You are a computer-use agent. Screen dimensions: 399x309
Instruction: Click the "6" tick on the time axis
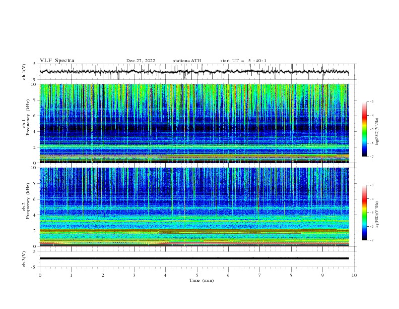point(228,275)
